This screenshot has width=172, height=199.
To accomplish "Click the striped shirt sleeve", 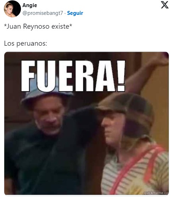I will point(159,169).
